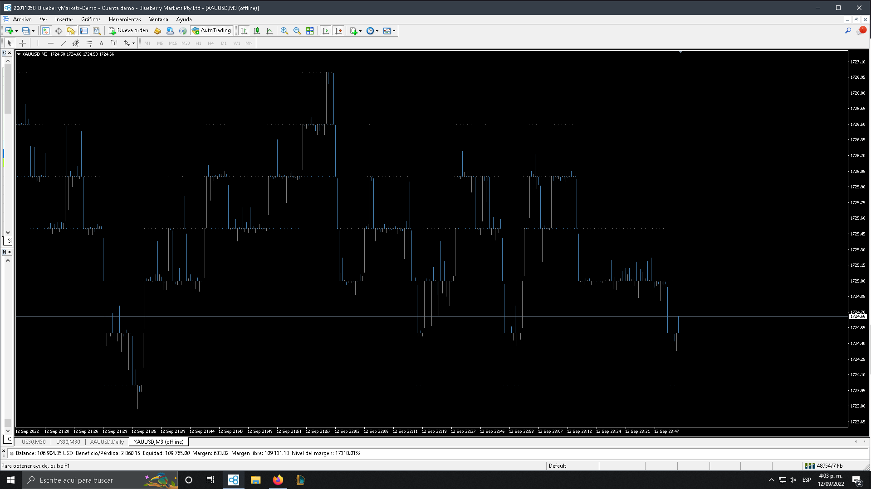Zoom out of the chart
The image size is (871, 489).
point(297,31)
